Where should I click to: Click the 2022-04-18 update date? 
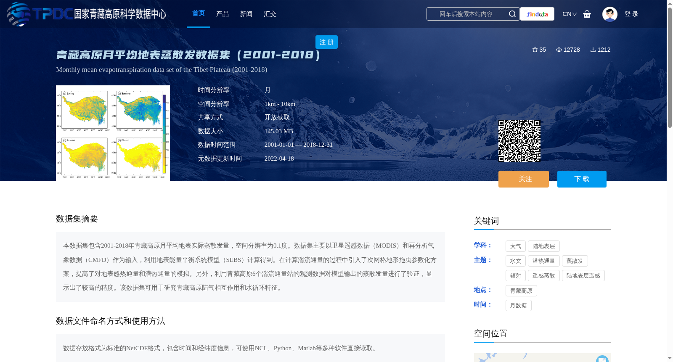click(279, 159)
